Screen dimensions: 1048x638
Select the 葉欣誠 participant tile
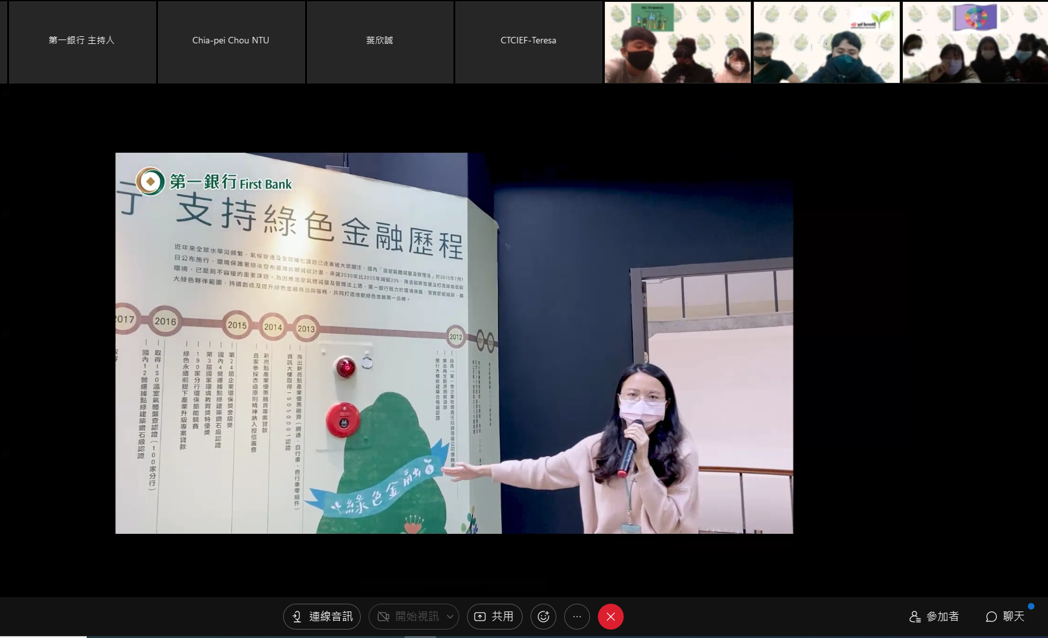click(380, 41)
